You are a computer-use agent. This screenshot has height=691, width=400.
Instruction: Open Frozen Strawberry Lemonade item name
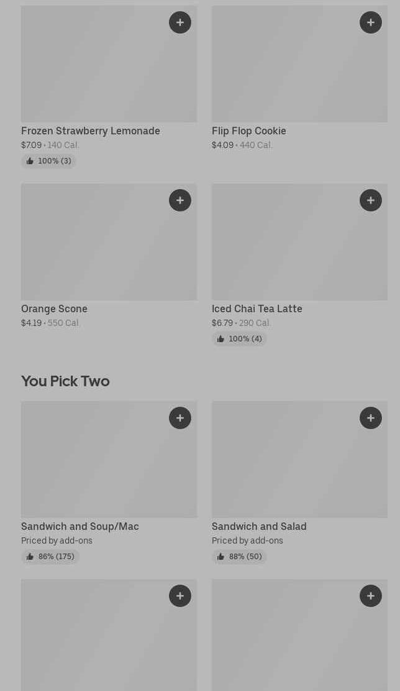pyautogui.click(x=91, y=131)
